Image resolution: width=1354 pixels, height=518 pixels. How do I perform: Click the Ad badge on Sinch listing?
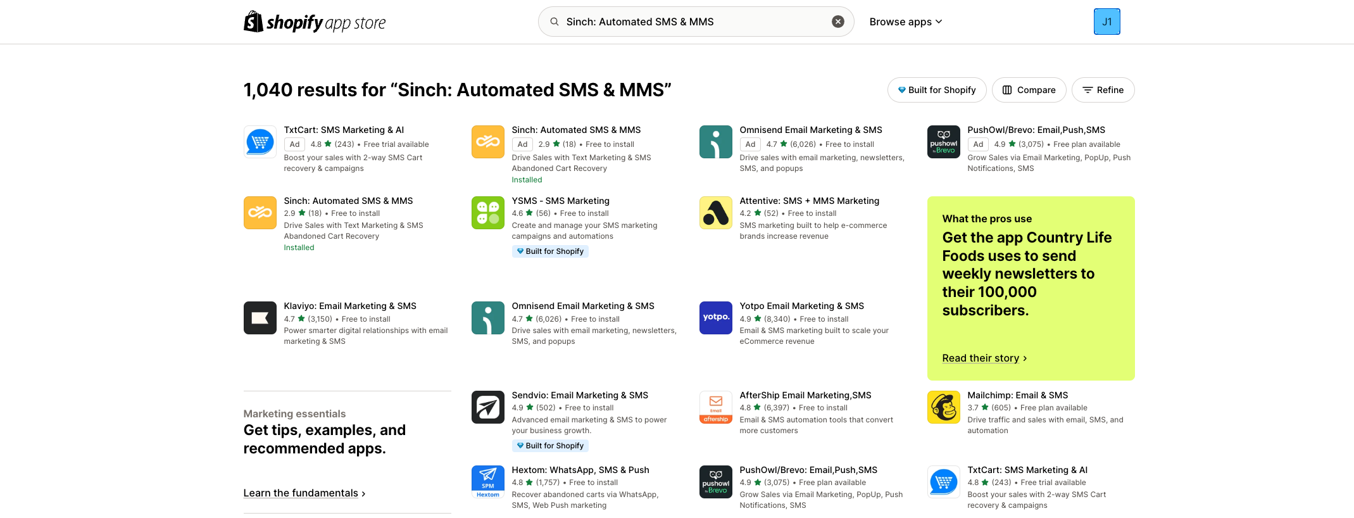point(522,144)
